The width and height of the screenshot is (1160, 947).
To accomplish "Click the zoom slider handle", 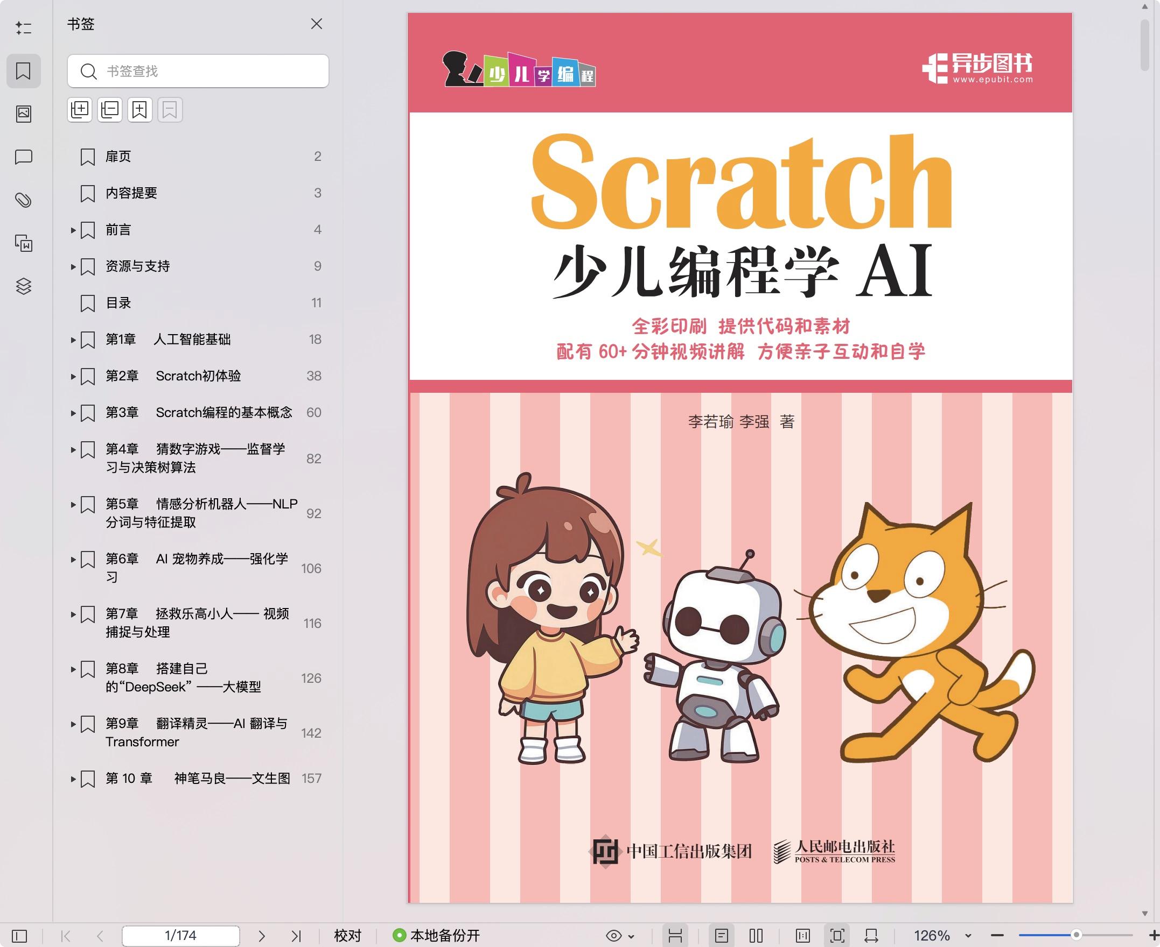I will point(1077,936).
